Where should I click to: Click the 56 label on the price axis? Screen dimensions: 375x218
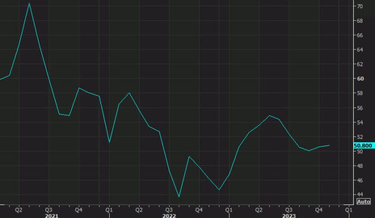pyautogui.click(x=360, y=108)
